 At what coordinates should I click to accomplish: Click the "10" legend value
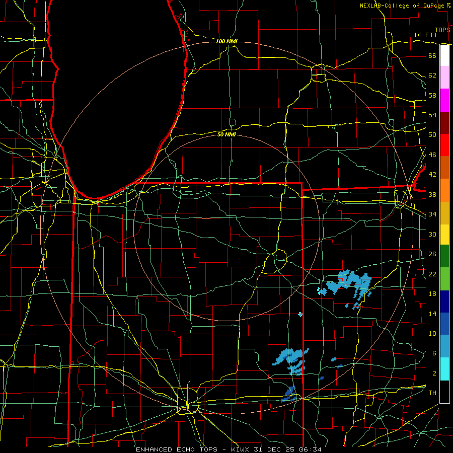point(432,334)
